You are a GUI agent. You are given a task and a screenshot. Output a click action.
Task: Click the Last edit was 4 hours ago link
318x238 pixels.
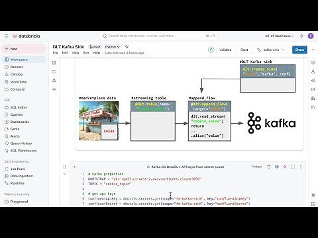pyautogui.click(x=125, y=53)
